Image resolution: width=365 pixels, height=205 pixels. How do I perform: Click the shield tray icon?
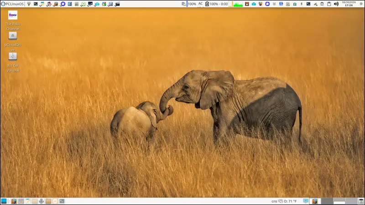point(261,4)
